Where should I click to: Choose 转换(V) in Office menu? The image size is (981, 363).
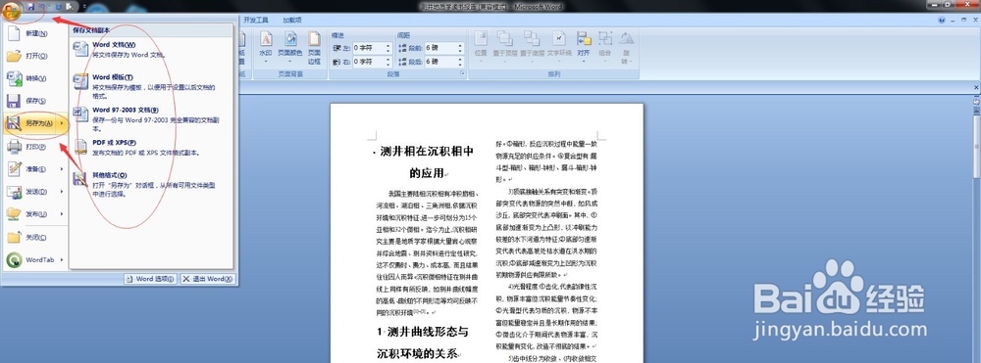(35, 78)
